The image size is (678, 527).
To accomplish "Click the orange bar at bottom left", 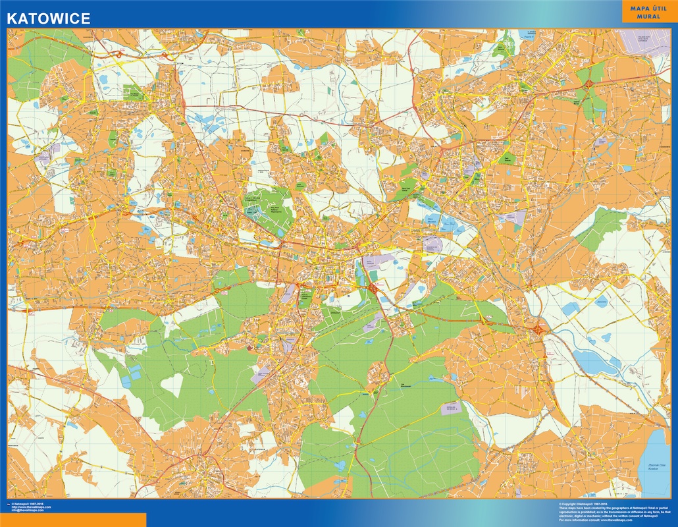I will (x=72, y=520).
